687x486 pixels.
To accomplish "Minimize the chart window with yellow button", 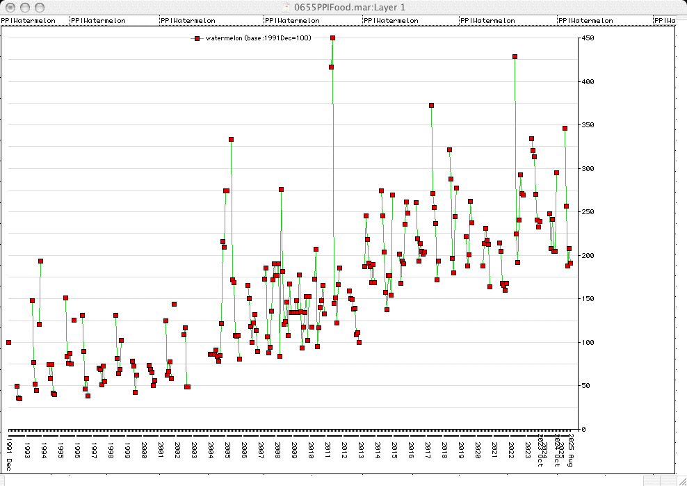I will (x=25, y=7).
